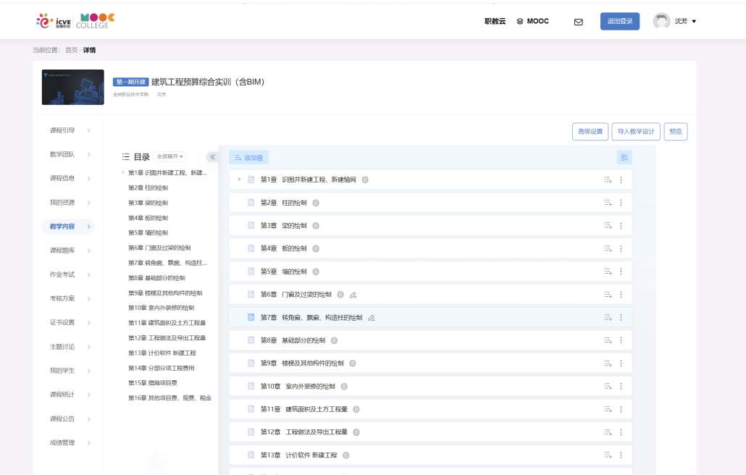Click the 预览 button
Image resolution: width=746 pixels, height=475 pixels.
click(676, 132)
